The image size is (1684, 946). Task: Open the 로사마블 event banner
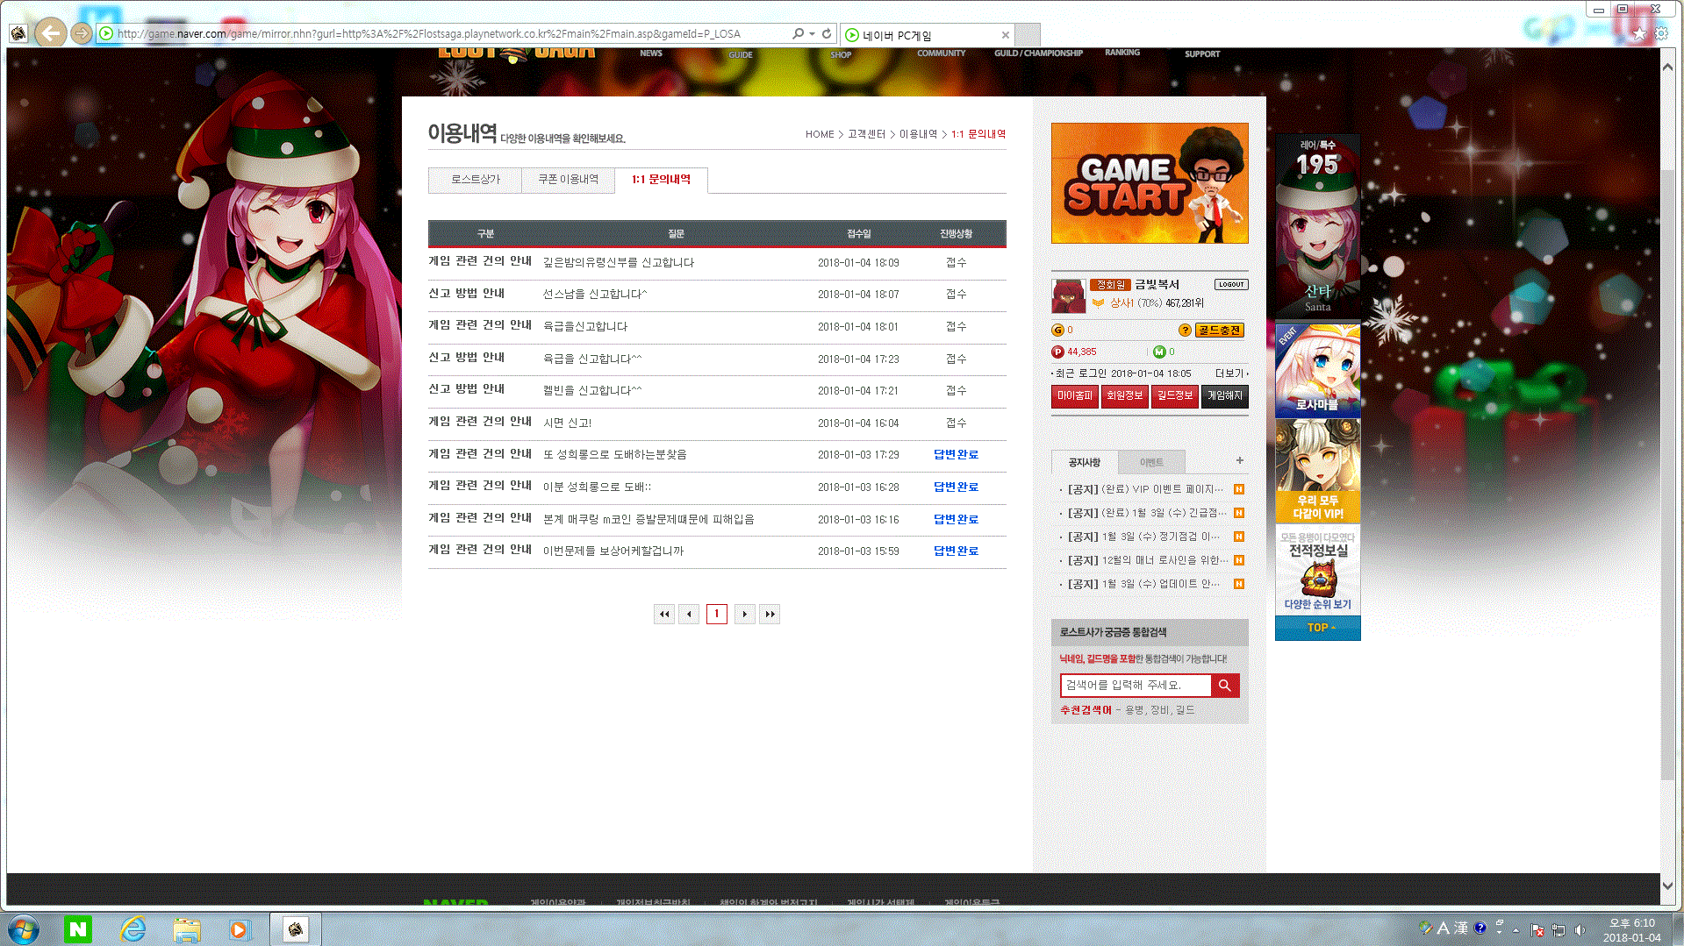tap(1318, 369)
